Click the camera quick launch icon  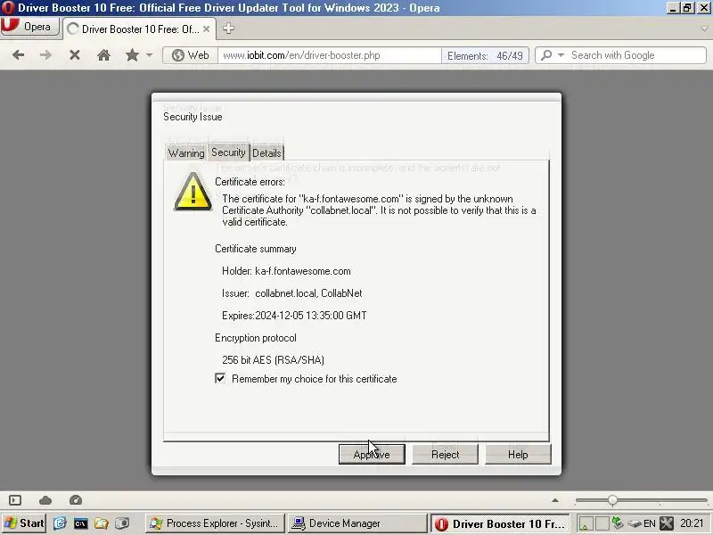tap(122, 523)
